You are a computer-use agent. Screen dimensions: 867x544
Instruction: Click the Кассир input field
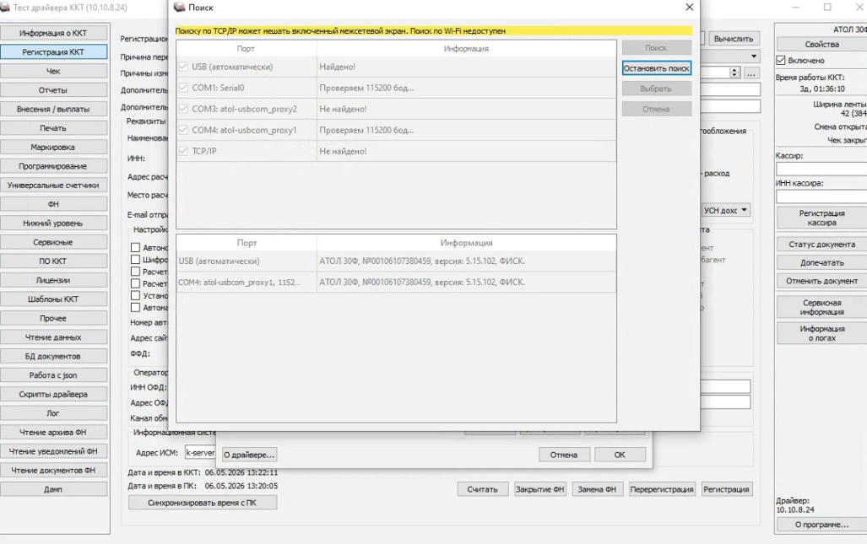(821, 169)
